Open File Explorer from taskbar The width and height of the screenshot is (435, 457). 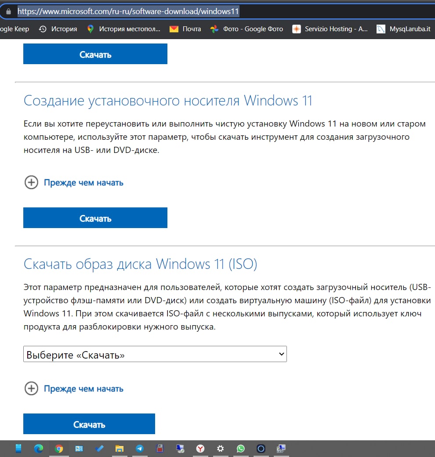(x=120, y=449)
